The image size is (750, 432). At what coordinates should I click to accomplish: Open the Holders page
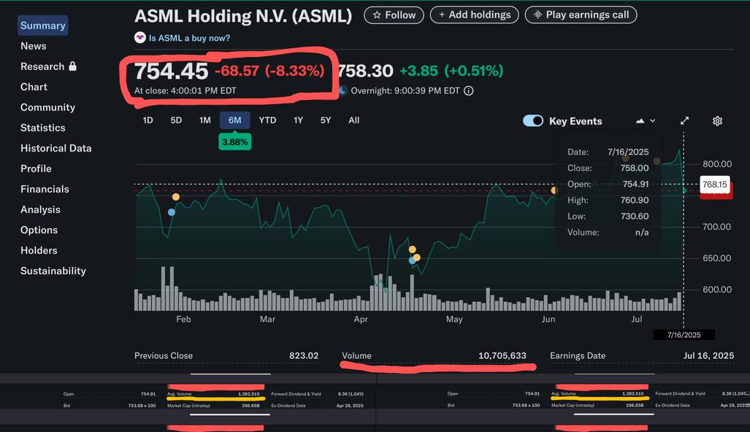(x=39, y=250)
